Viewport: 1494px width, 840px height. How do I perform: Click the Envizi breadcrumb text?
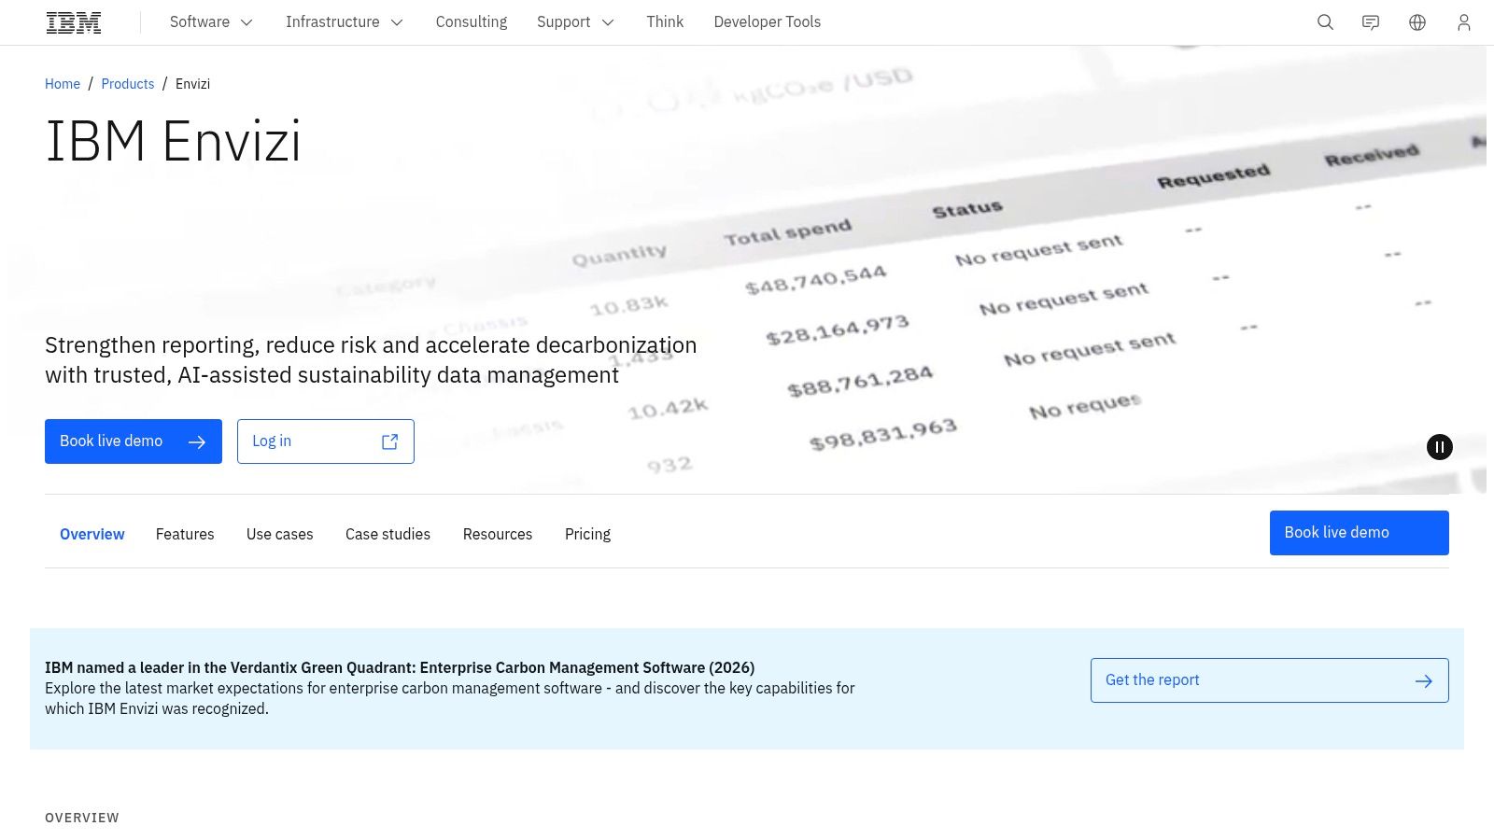coord(192,84)
